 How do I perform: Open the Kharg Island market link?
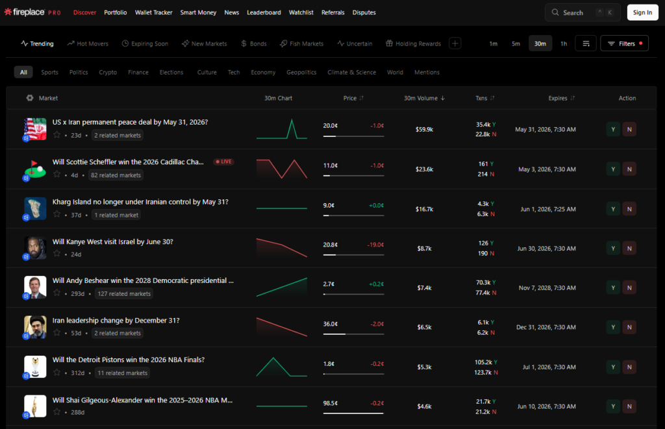tap(140, 202)
